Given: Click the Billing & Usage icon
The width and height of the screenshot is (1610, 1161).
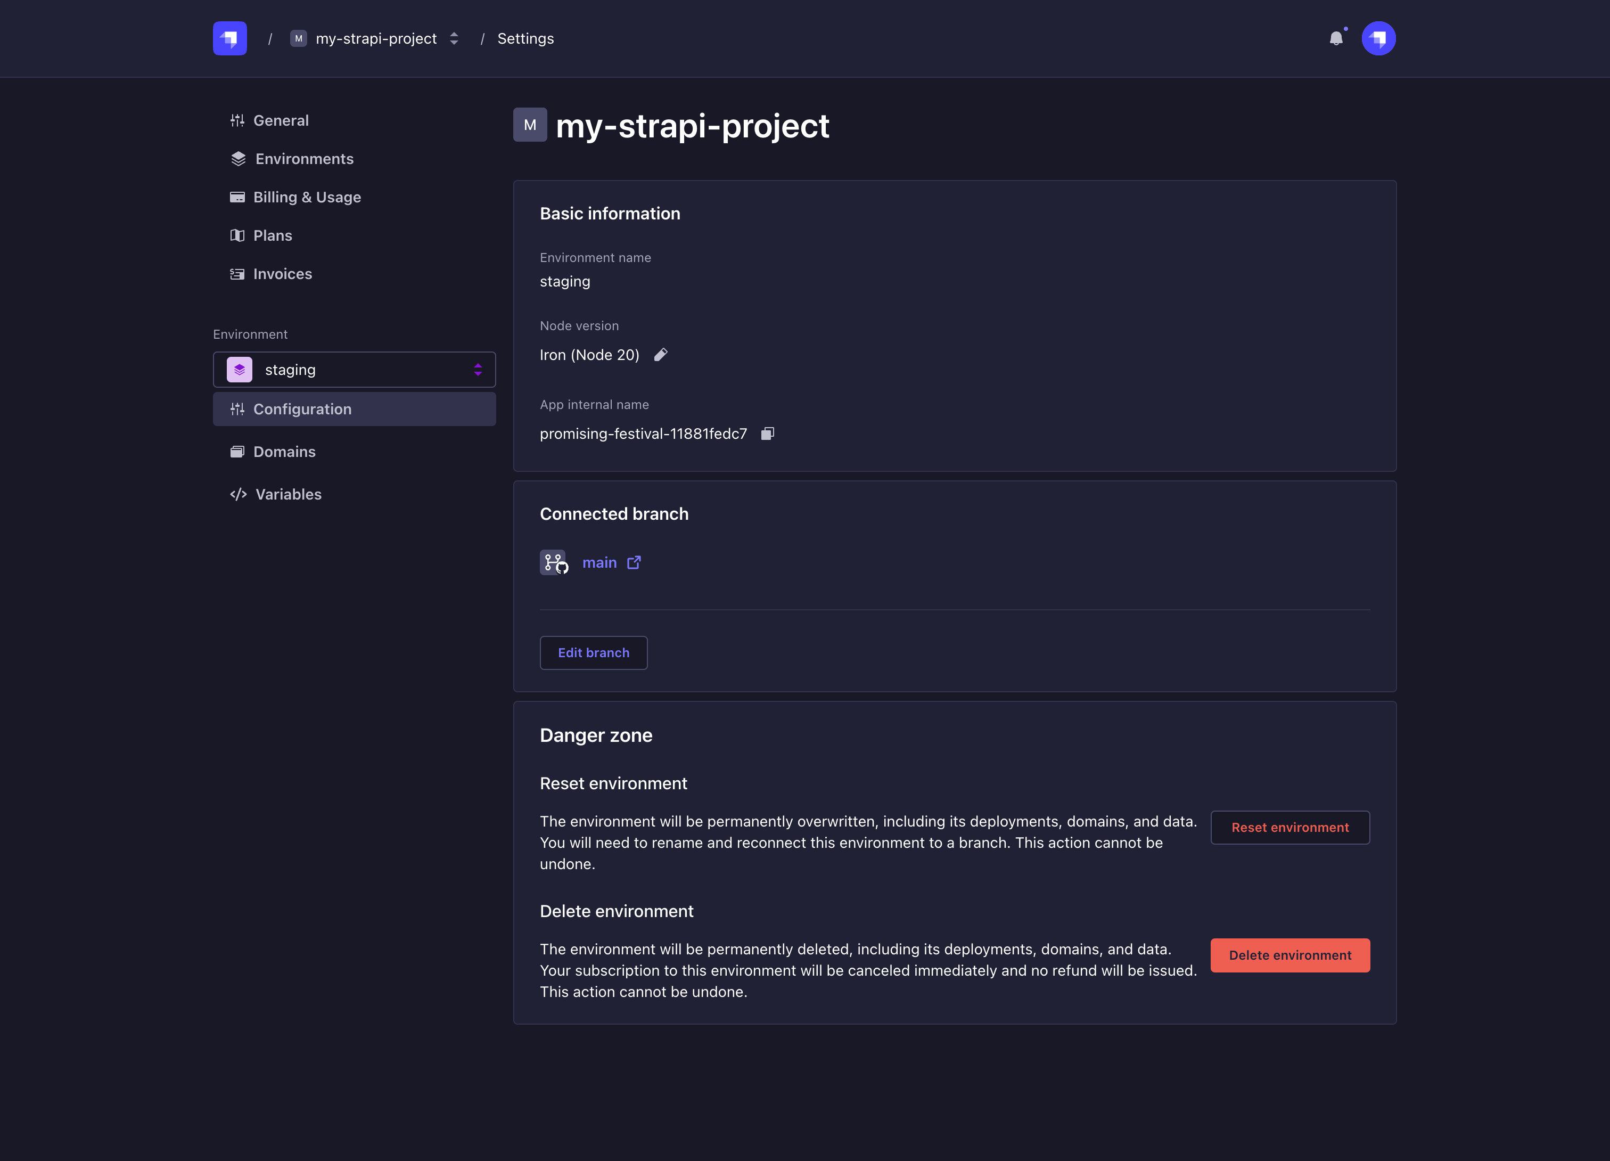Looking at the screenshot, I should tap(237, 196).
